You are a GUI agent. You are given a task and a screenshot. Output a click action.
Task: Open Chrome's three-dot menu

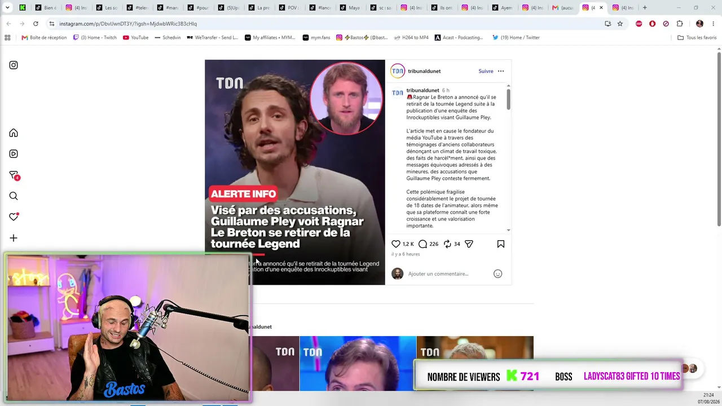pyautogui.click(x=714, y=24)
